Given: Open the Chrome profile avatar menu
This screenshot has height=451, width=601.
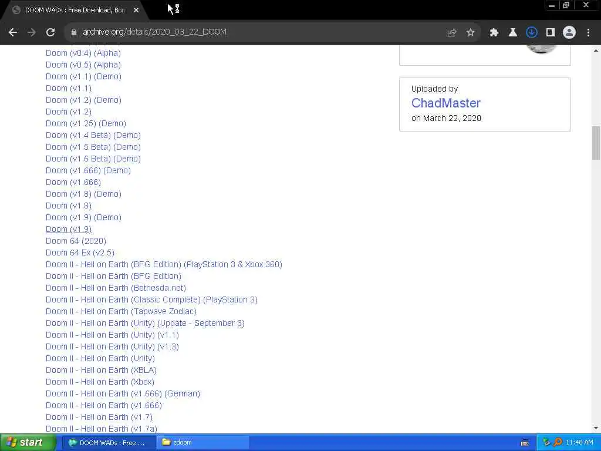Looking at the screenshot, I should [x=569, y=33].
